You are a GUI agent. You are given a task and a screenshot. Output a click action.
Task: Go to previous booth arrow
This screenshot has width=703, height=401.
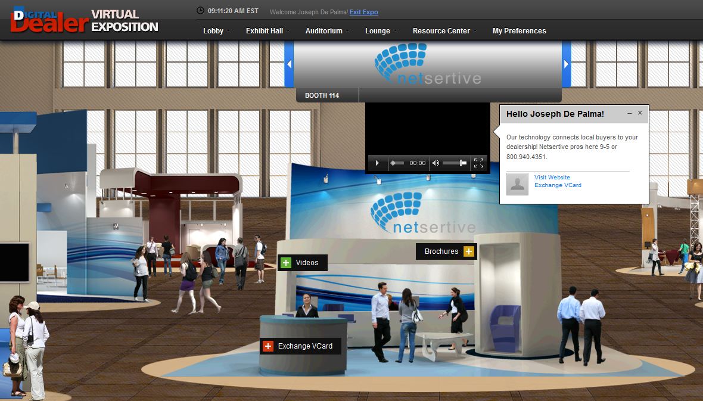pos(289,64)
